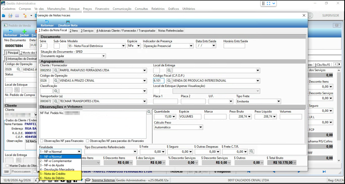Screen dimensions: 345x184
Task: Click the observations text search magnifier
Action: pyautogui.click(x=149, y=112)
